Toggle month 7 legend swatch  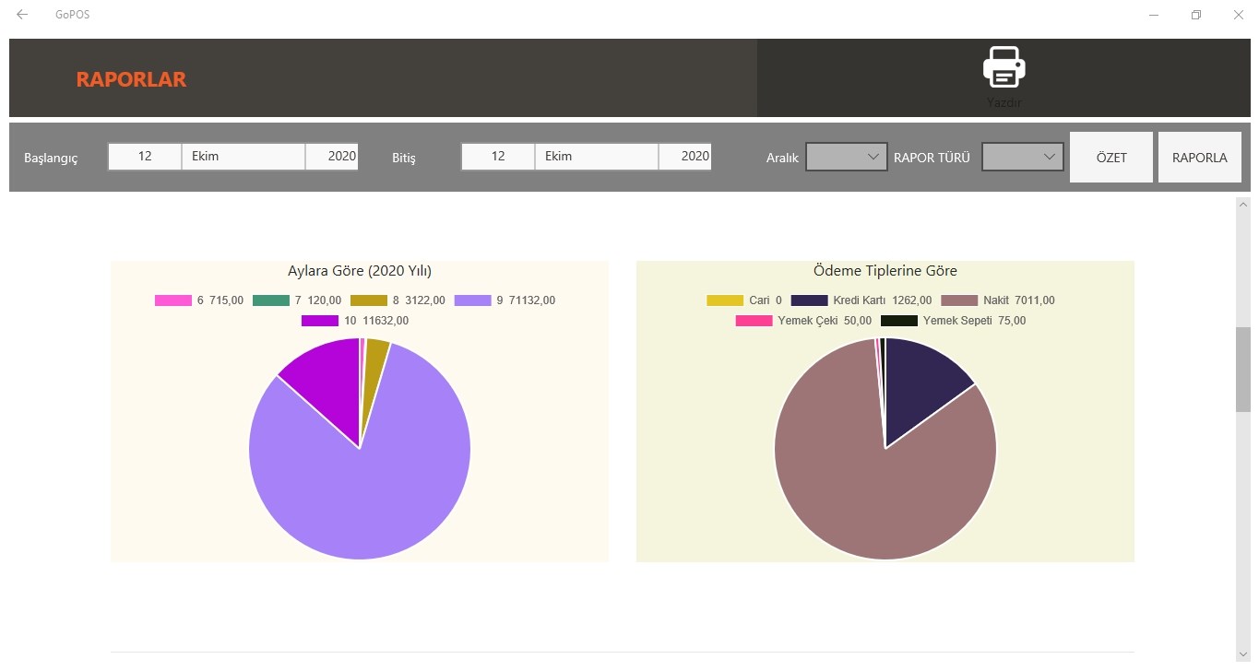(270, 300)
